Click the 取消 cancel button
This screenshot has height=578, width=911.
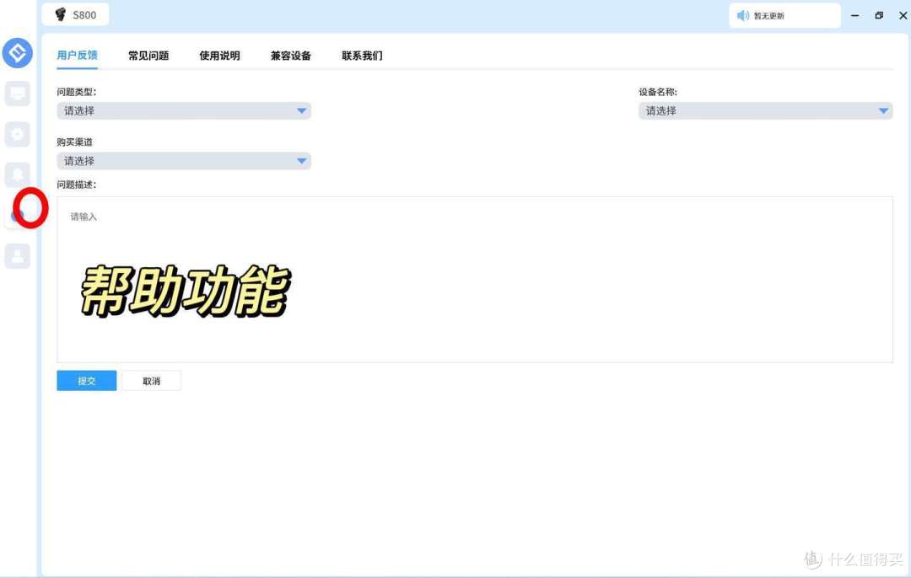(x=152, y=381)
